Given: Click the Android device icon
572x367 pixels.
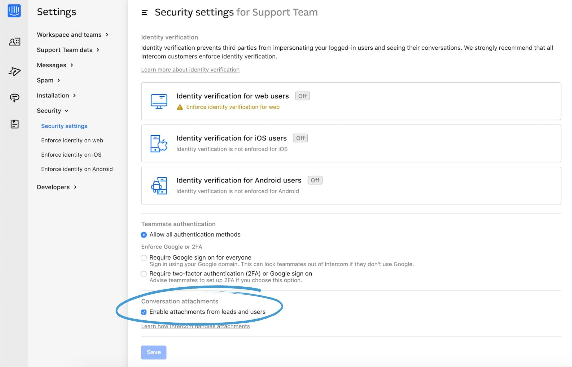Looking at the screenshot, I should (x=159, y=186).
